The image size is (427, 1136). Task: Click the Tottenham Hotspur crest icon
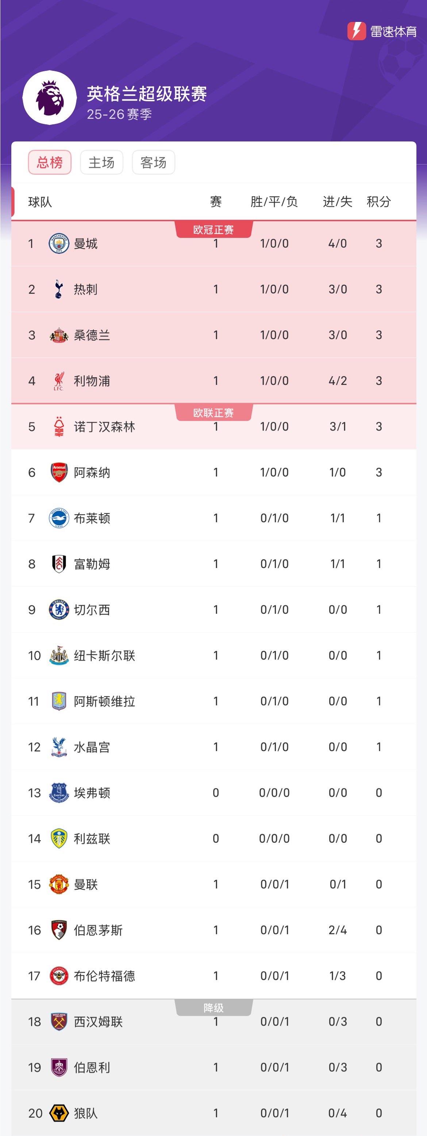pyautogui.click(x=58, y=289)
